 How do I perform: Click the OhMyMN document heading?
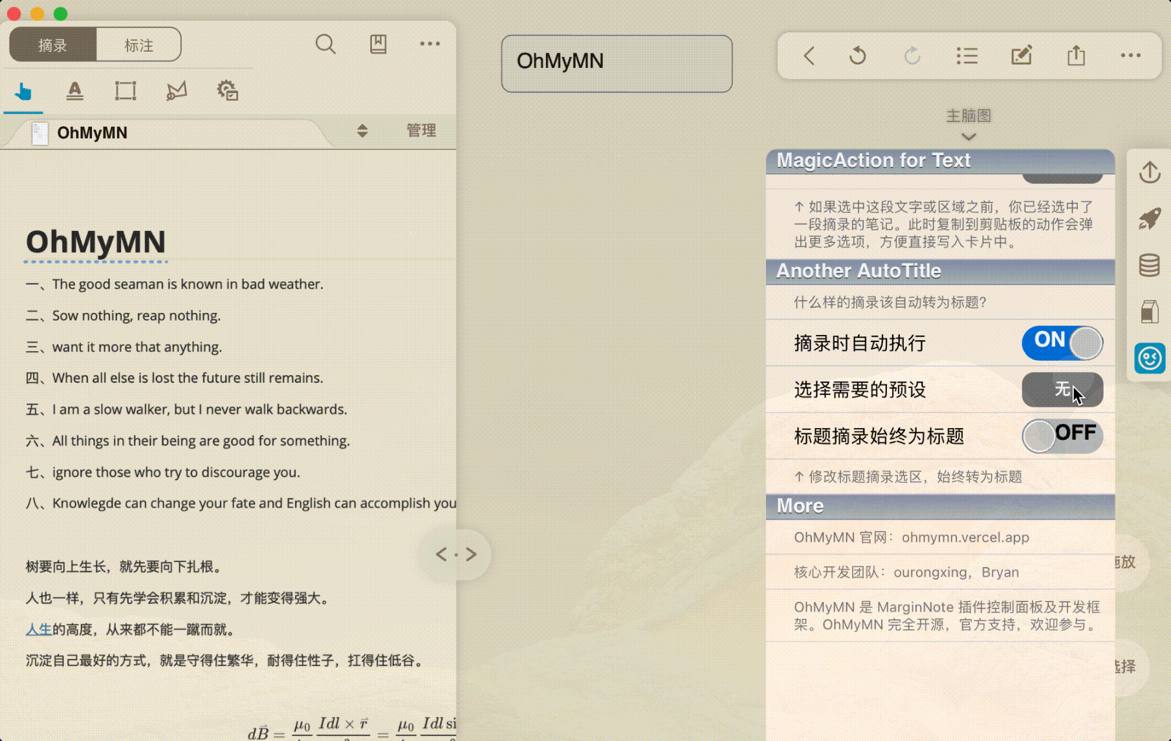click(x=96, y=242)
